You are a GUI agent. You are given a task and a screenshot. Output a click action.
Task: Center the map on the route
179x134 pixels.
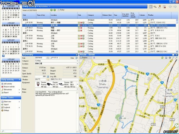click(x=170, y=58)
